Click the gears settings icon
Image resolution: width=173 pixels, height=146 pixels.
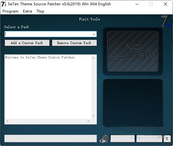click(104, 139)
